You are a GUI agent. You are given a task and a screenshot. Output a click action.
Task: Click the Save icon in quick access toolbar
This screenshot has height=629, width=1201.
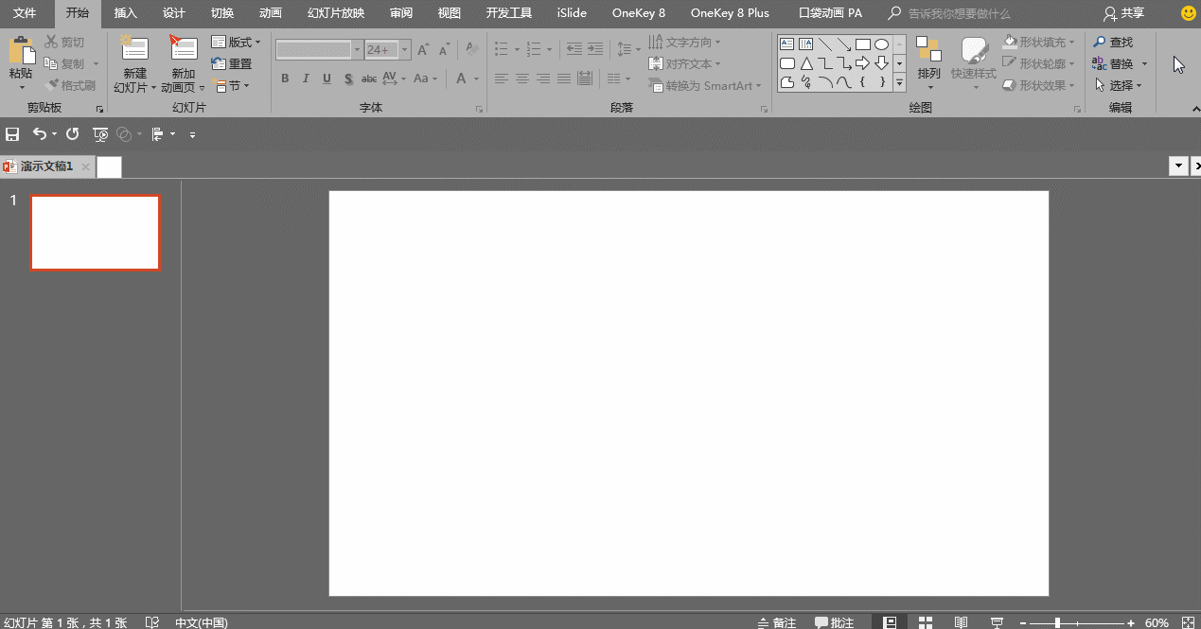[x=13, y=134]
